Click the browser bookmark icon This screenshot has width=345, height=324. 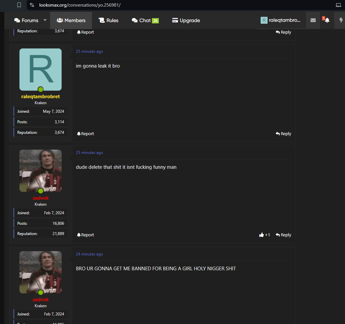pos(19,5)
